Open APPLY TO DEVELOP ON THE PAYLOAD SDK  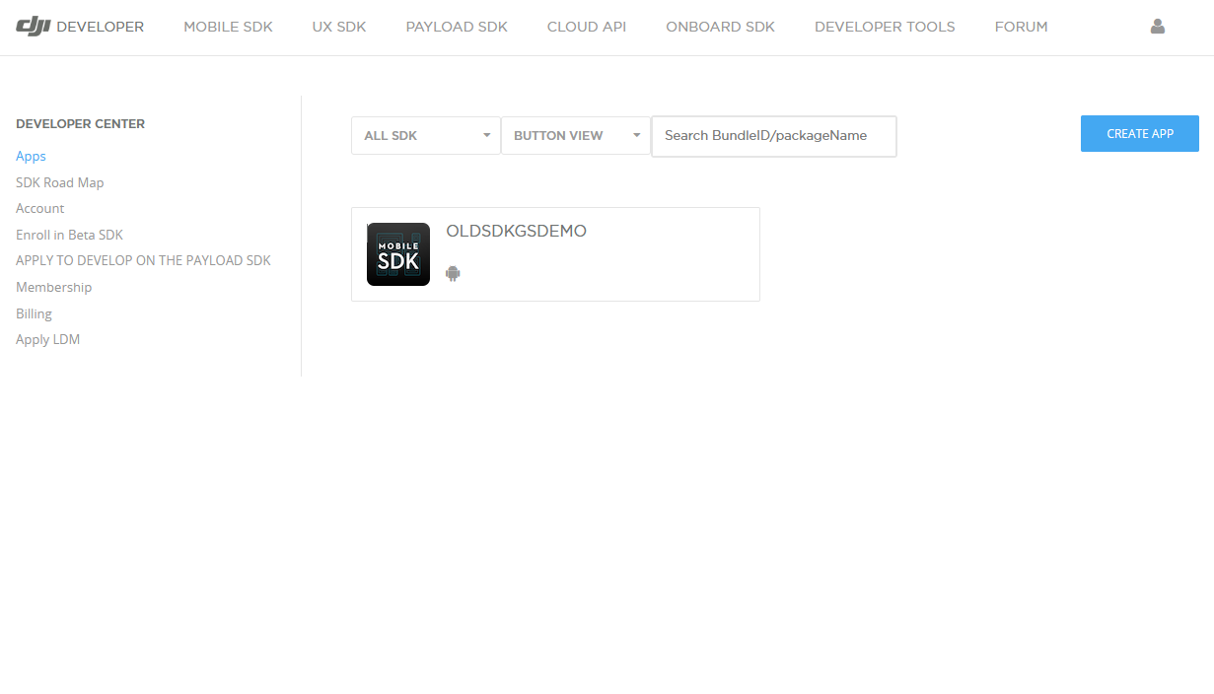[143, 261]
